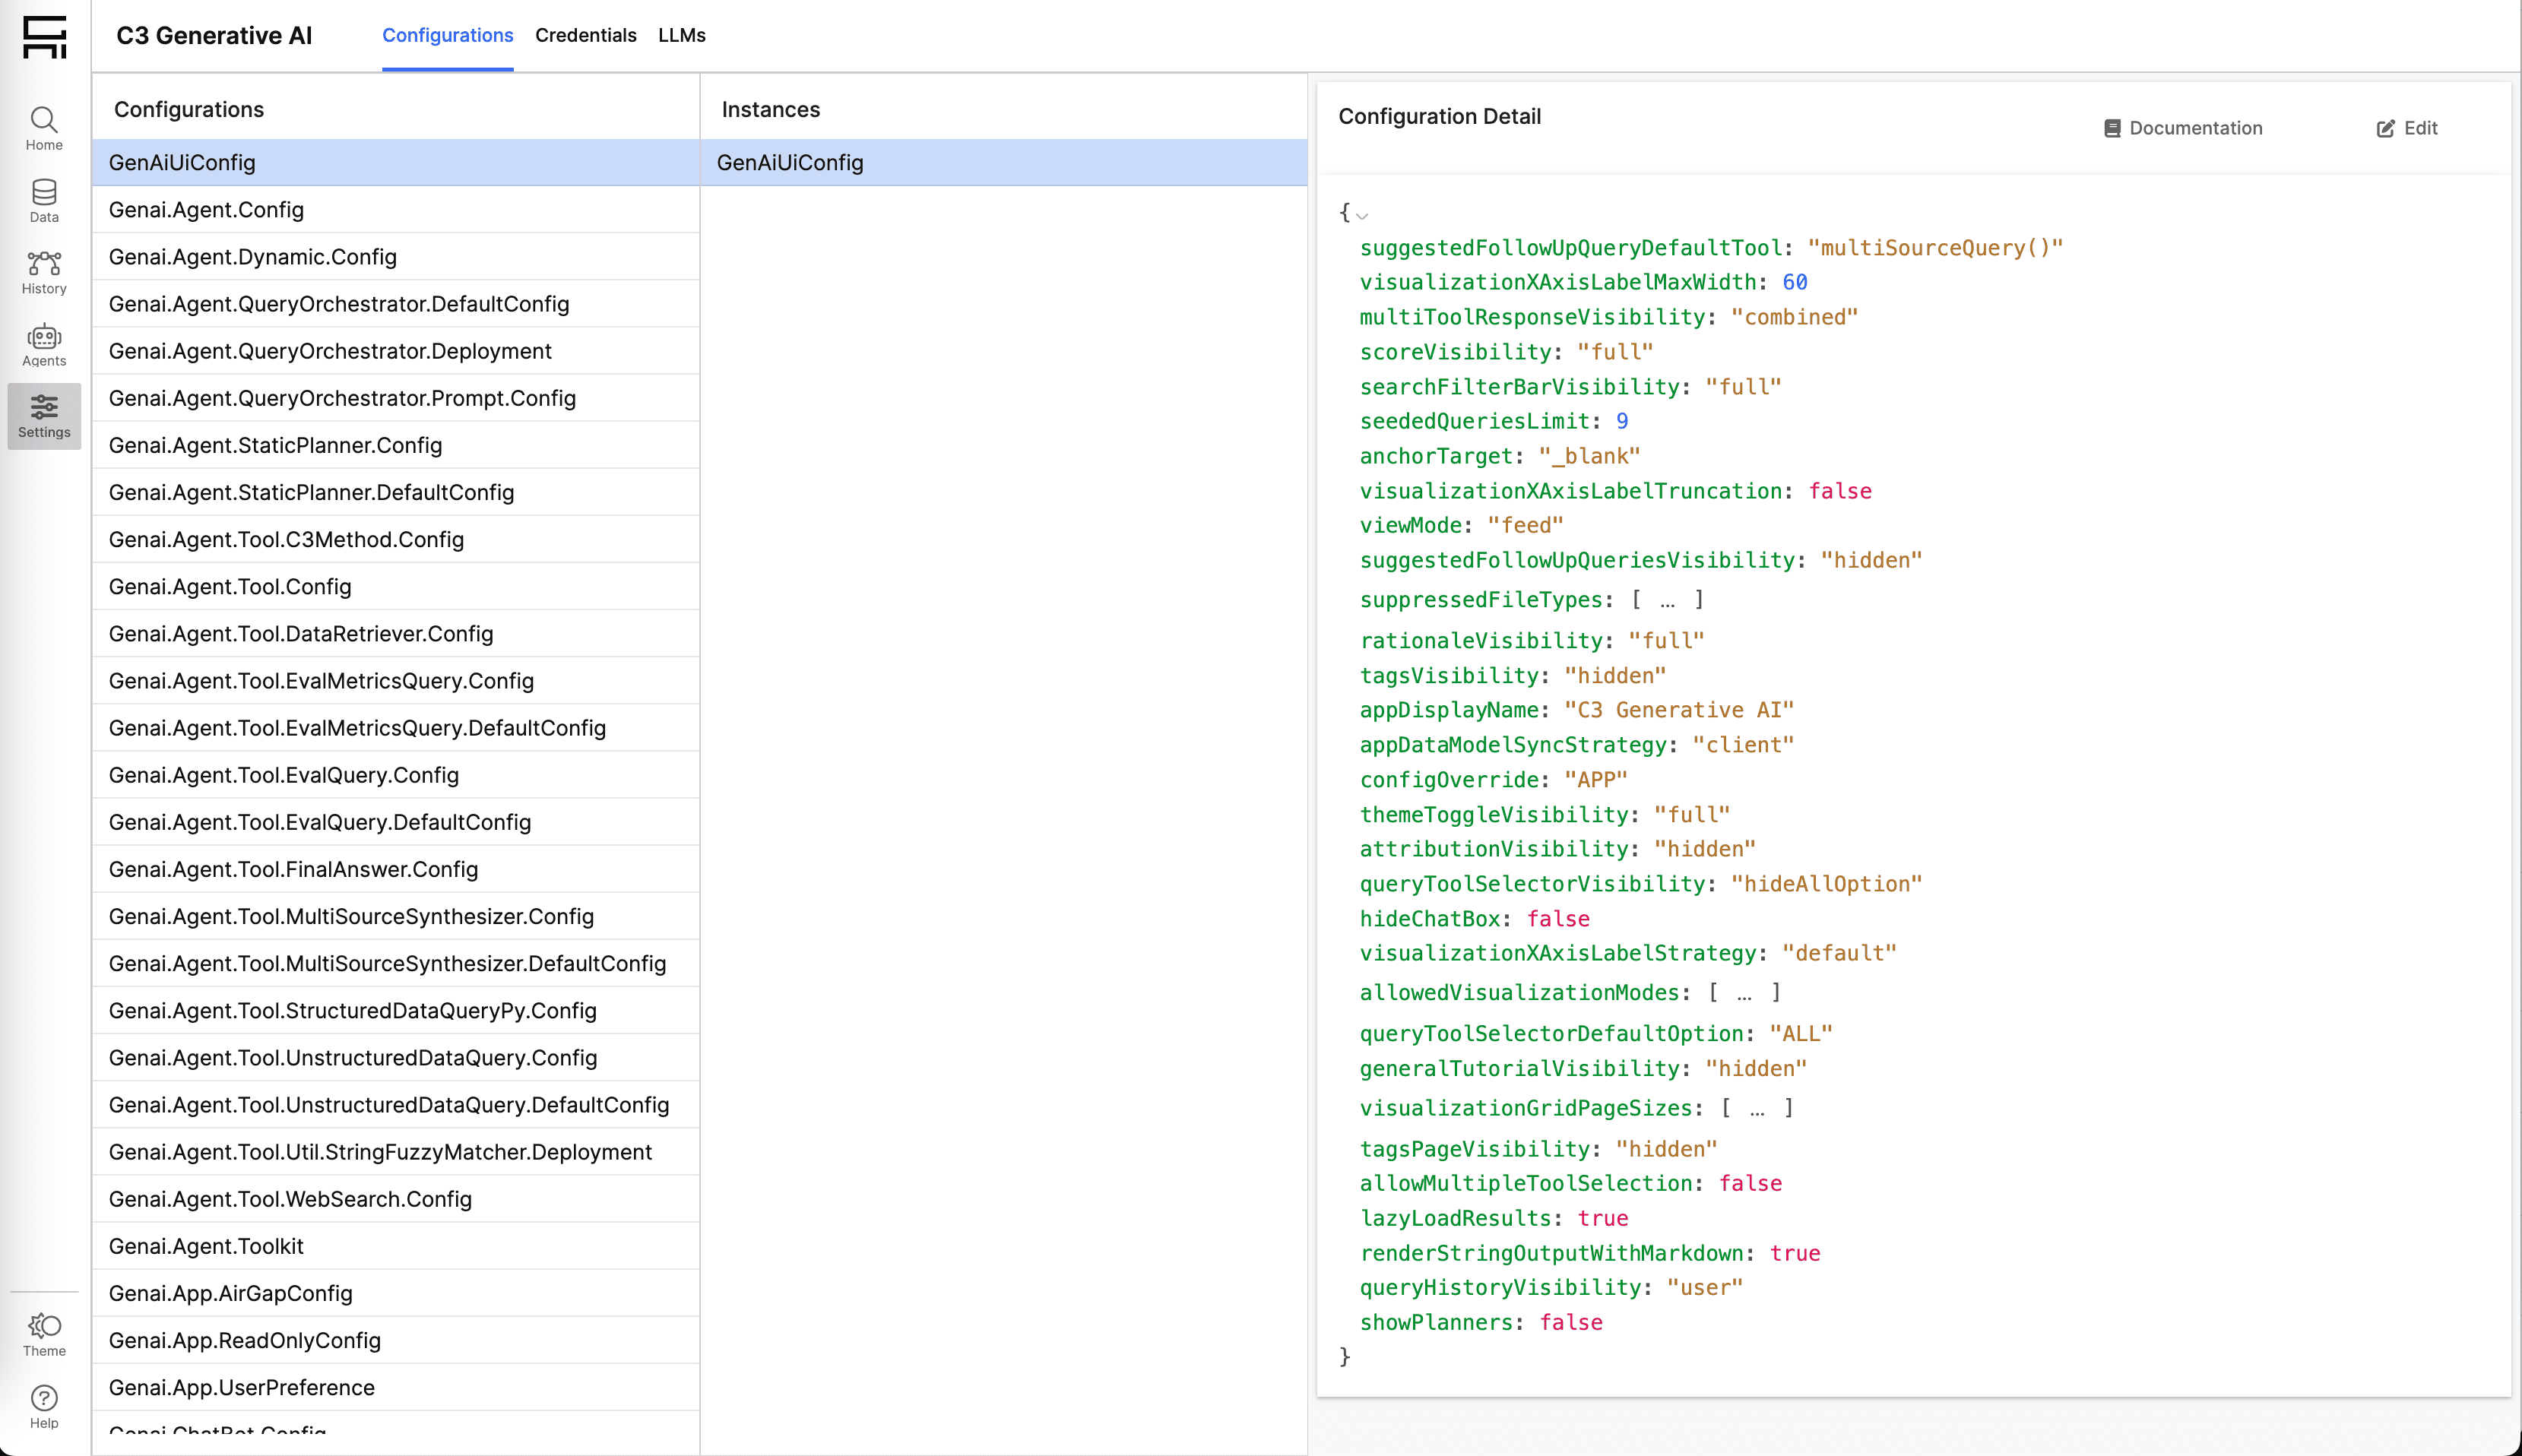Open the Documentation link
Viewport: 2522px width, 1456px height.
[2183, 128]
